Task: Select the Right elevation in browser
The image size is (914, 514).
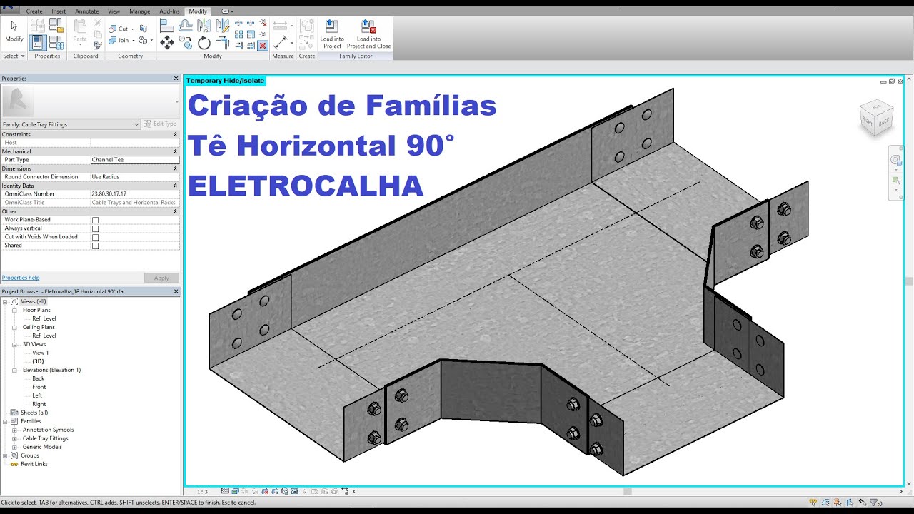Action: point(39,404)
